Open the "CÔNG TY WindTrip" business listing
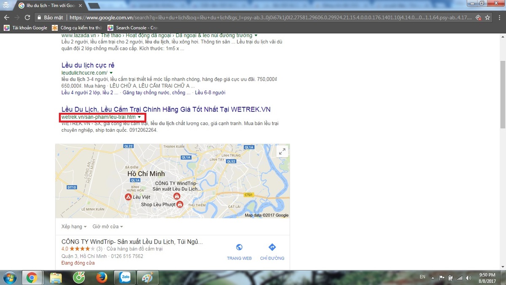This screenshot has height=285, width=506. tap(132, 242)
